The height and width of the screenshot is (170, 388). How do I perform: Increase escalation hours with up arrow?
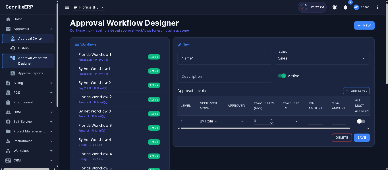point(271,120)
